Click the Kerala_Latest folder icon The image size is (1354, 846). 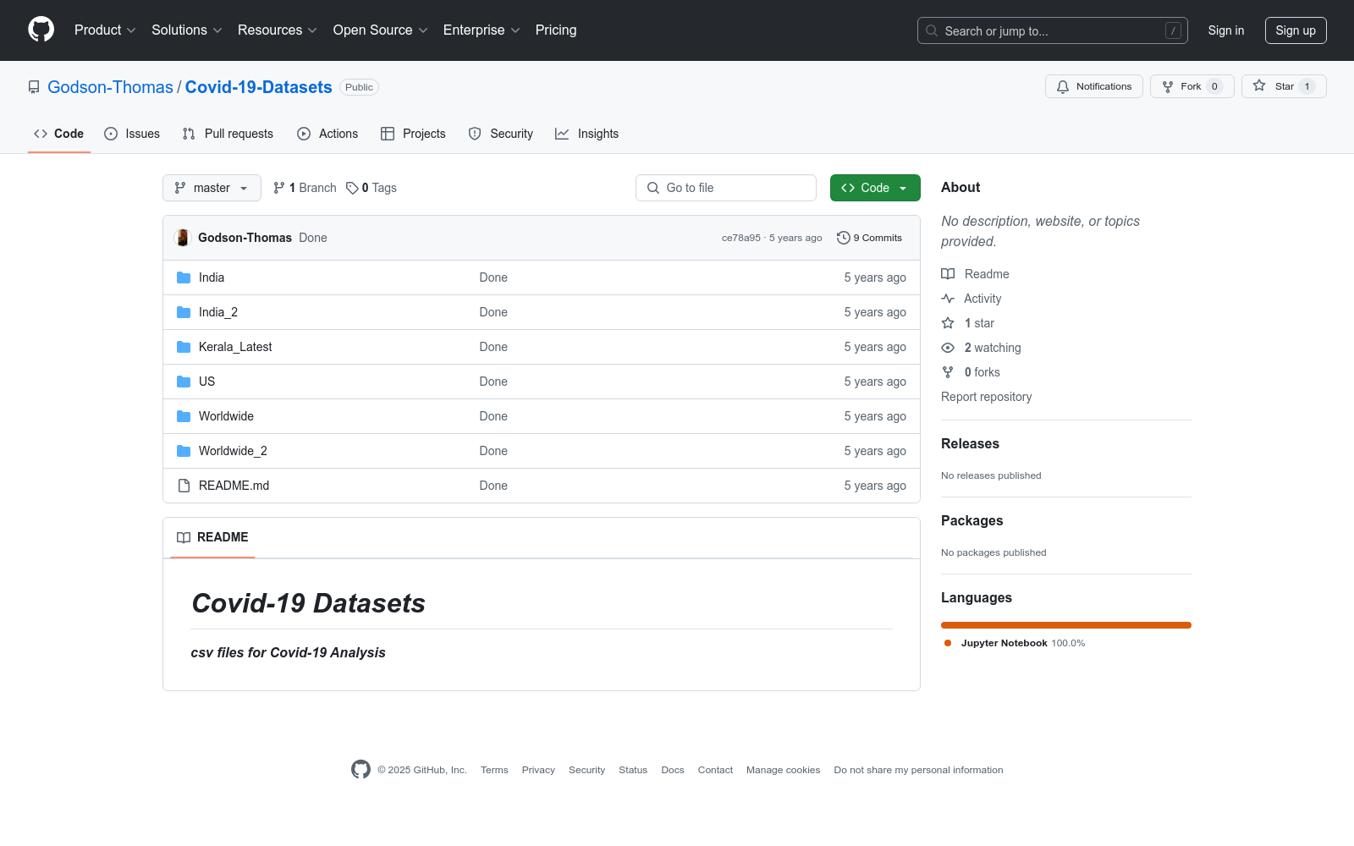click(184, 347)
